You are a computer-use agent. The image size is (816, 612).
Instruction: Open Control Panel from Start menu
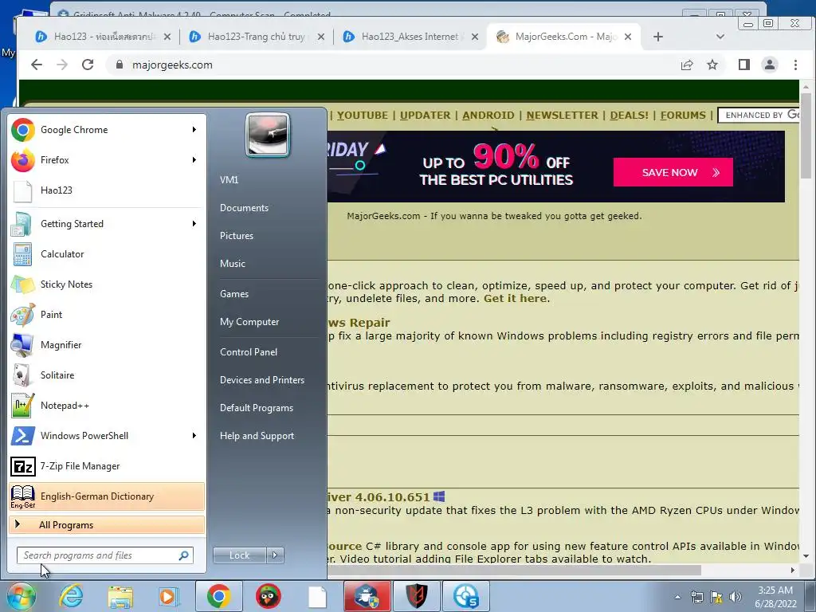click(x=249, y=351)
